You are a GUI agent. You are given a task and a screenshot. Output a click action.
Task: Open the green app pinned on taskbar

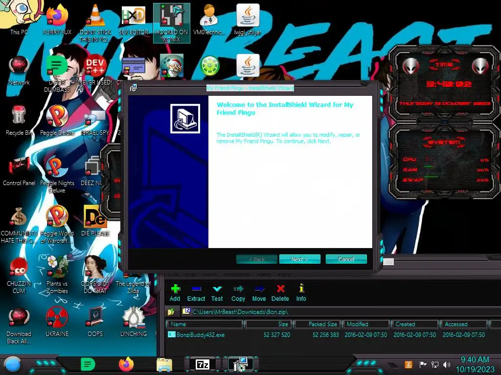(x=88, y=364)
